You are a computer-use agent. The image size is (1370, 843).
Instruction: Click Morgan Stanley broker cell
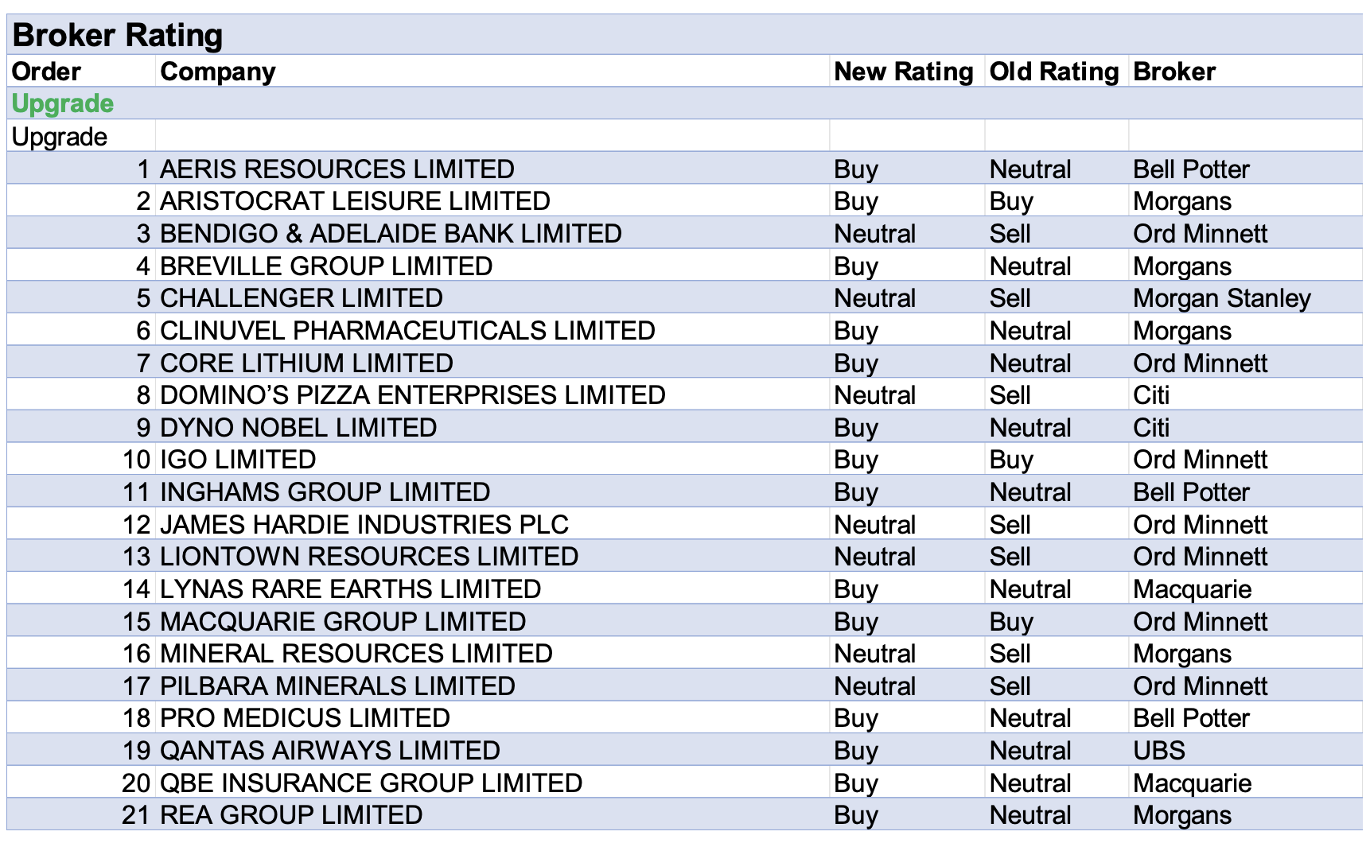pyautogui.click(x=1221, y=298)
